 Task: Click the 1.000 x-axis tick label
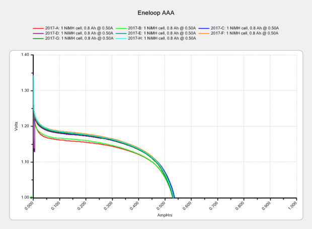click(x=292, y=205)
